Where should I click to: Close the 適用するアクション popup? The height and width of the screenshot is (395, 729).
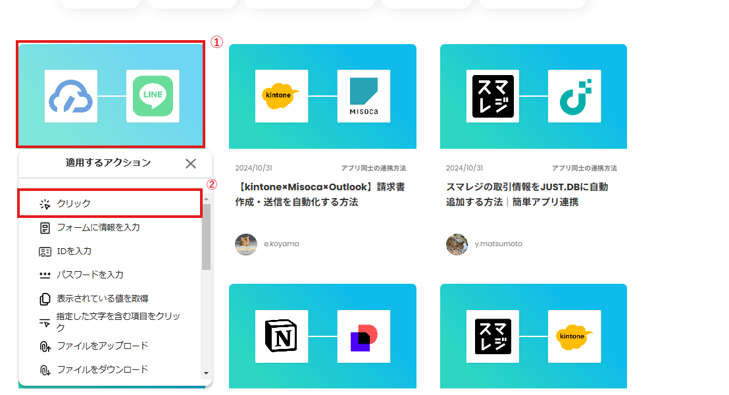[191, 163]
